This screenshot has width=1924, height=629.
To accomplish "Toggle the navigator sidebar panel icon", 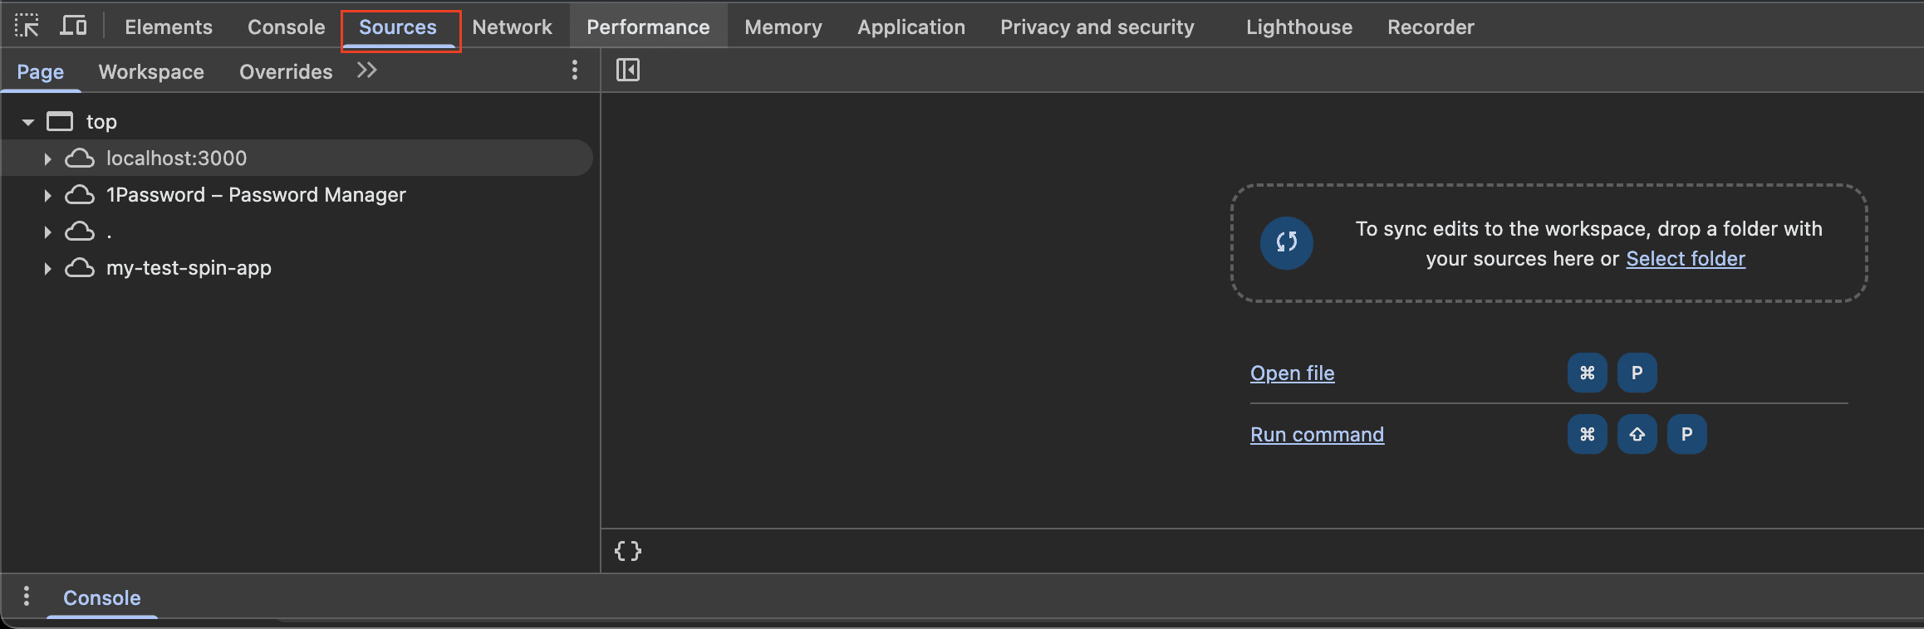I will [628, 71].
